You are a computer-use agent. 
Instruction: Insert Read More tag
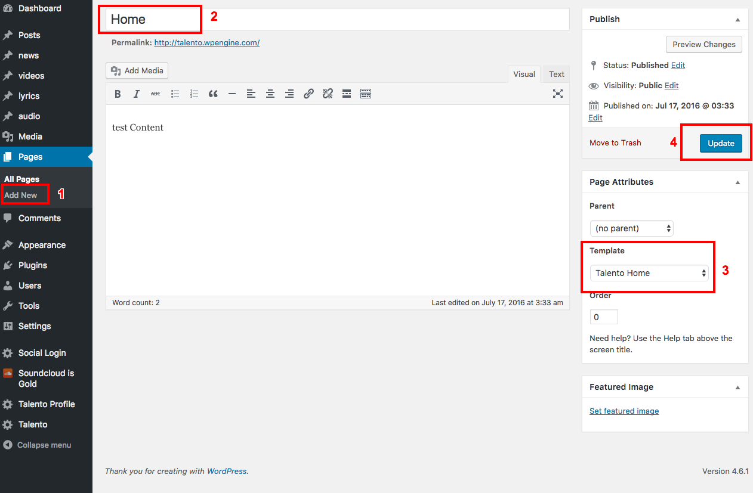coord(347,94)
